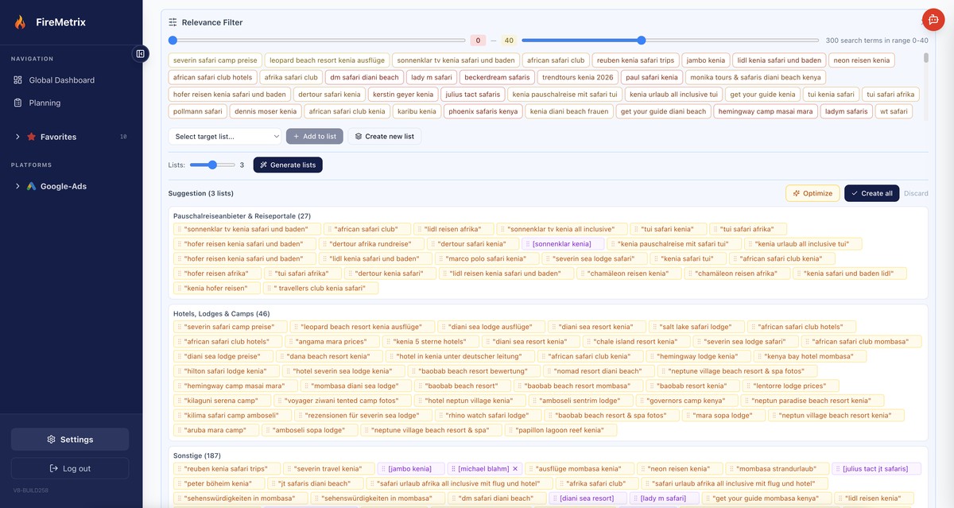Remove the michael blahm search term
954x508 pixels.
pos(514,467)
